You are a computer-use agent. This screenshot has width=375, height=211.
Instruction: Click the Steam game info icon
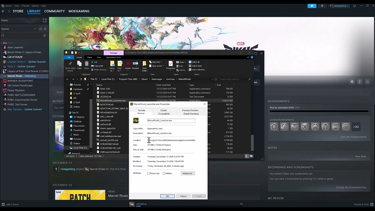[359, 82]
